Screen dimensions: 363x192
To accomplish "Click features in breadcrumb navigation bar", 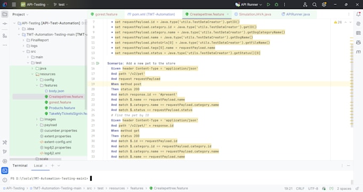I will 137,188.
